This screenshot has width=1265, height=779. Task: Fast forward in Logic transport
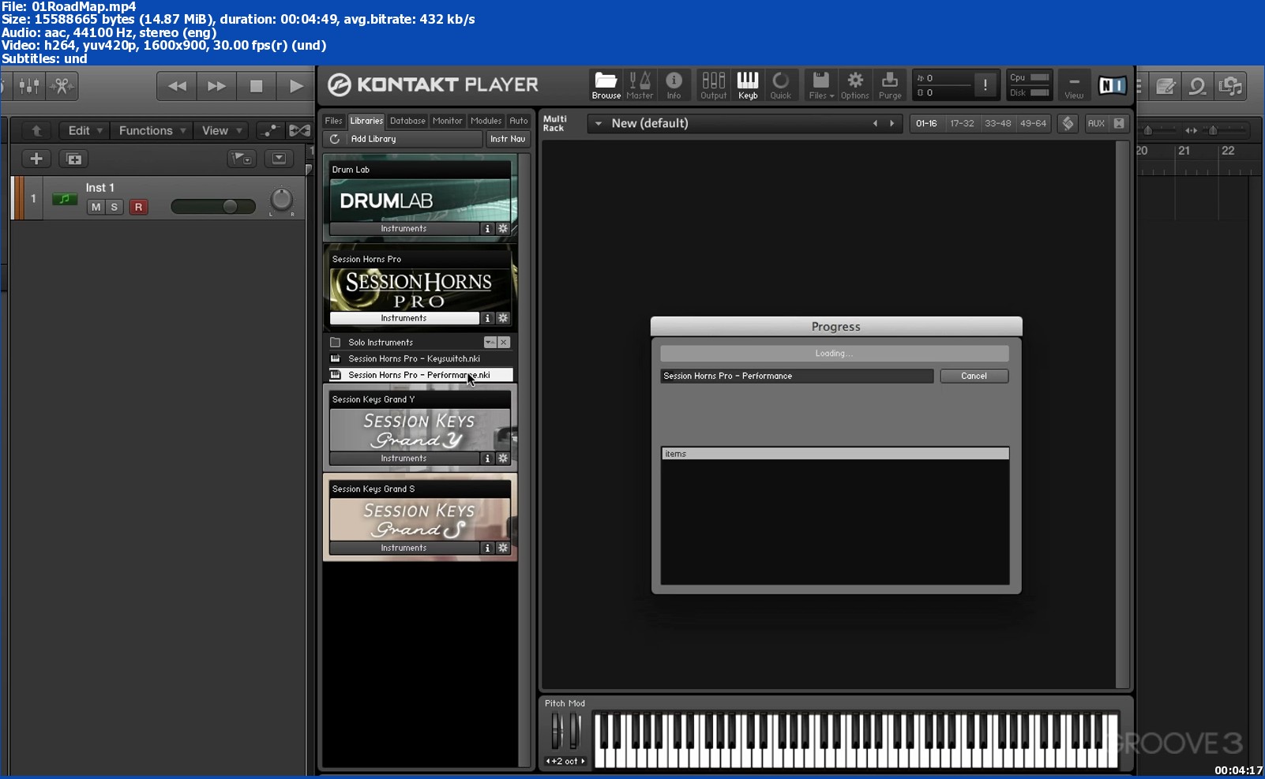point(216,86)
